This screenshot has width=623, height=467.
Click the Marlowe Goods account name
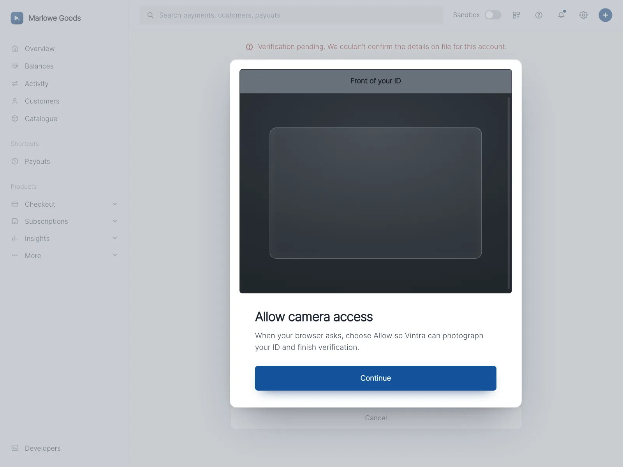(55, 18)
